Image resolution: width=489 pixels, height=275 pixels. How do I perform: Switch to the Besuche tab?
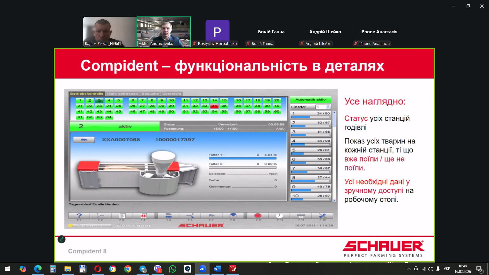(x=150, y=94)
